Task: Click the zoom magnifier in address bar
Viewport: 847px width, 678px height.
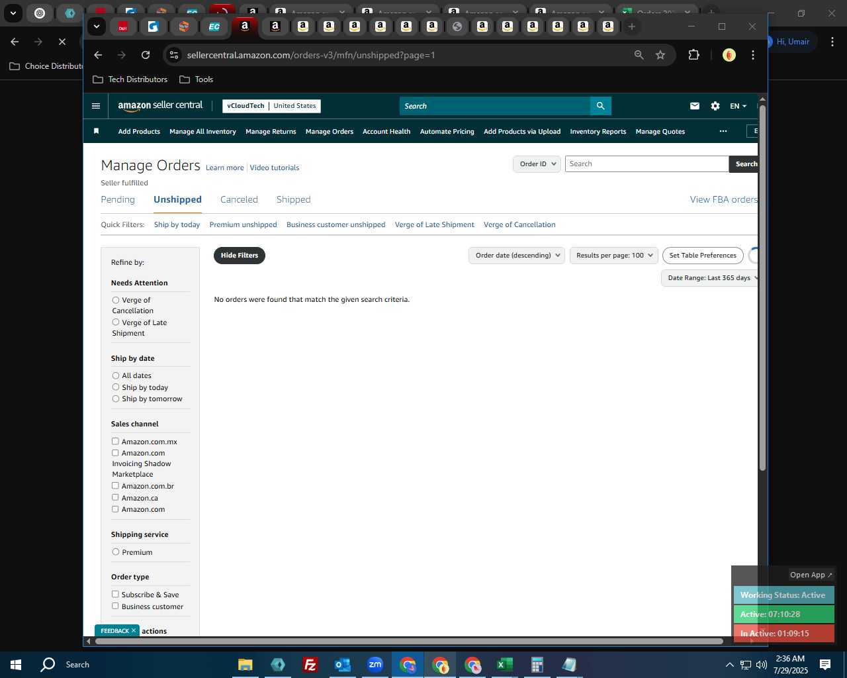Action: [x=639, y=55]
